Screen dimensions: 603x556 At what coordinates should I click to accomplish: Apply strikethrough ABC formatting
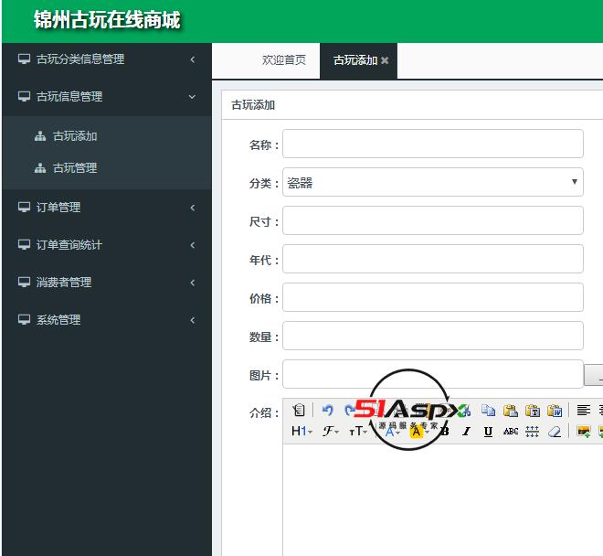pos(511,432)
